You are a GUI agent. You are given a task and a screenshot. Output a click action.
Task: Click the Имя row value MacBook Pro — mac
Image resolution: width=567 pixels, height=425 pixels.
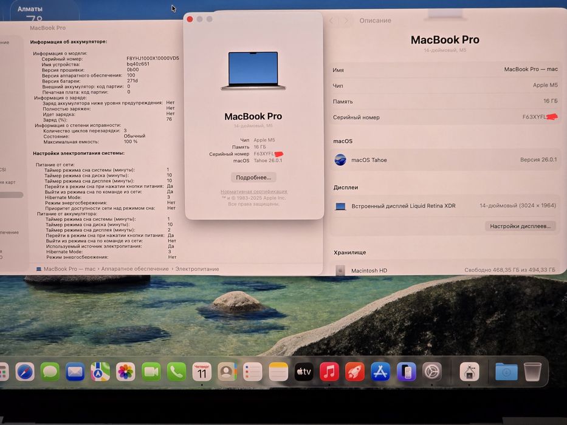click(531, 69)
